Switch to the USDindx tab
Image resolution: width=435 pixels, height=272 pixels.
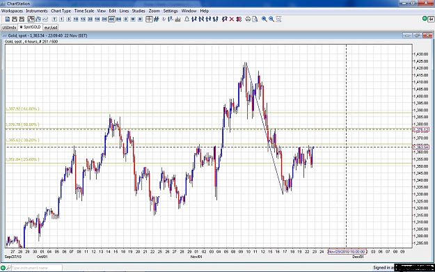click(x=9, y=27)
